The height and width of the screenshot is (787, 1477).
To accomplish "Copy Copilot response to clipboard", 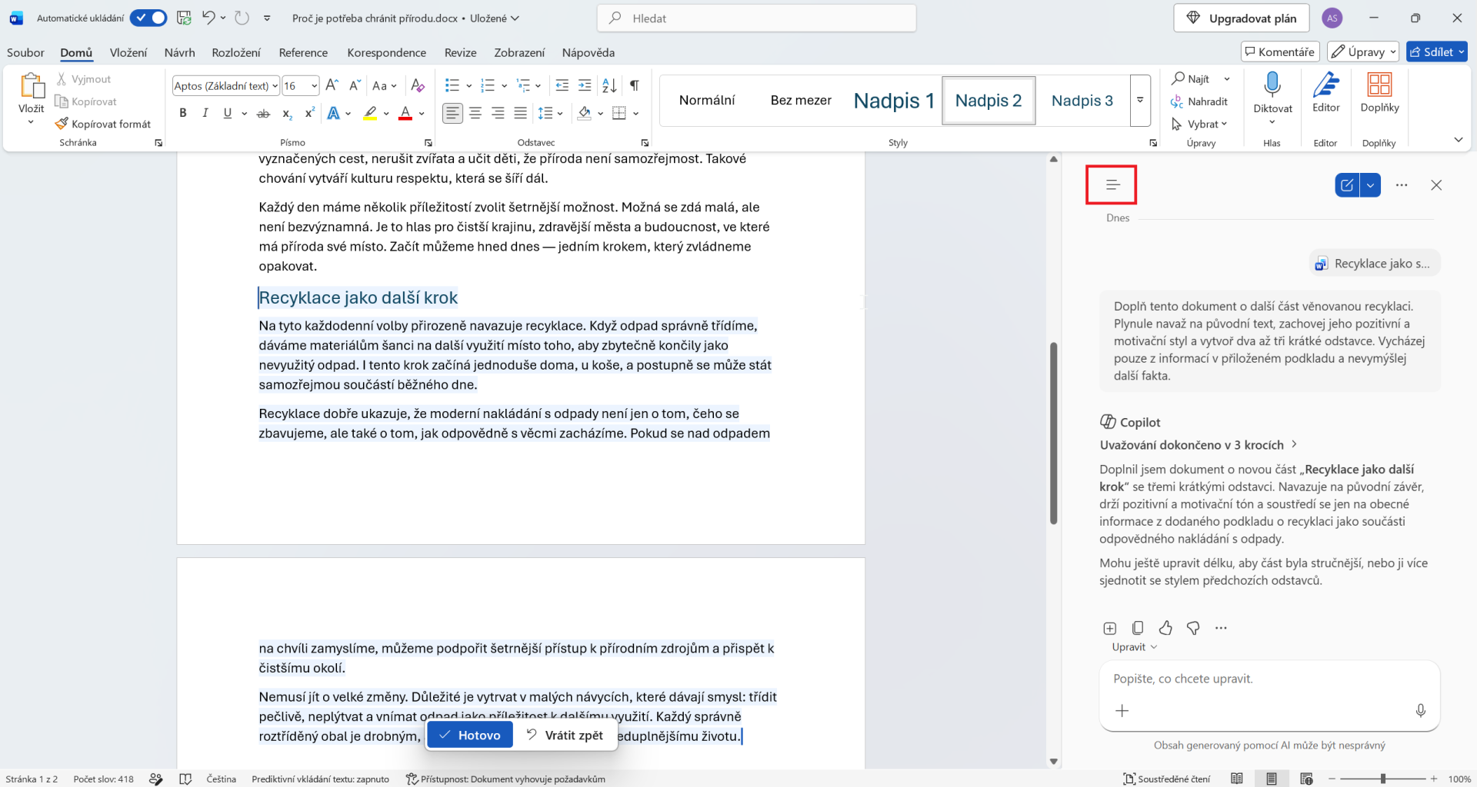I will (x=1138, y=628).
